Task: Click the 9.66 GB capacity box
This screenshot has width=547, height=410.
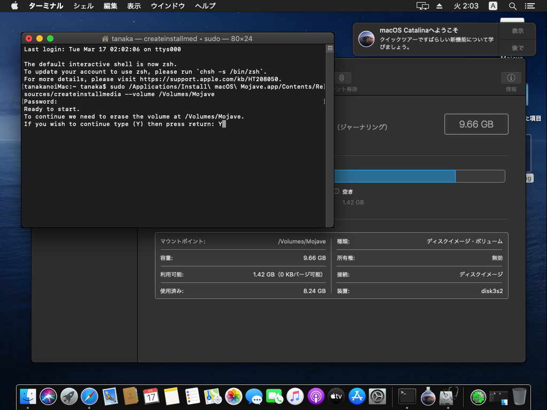Action: coord(476,124)
